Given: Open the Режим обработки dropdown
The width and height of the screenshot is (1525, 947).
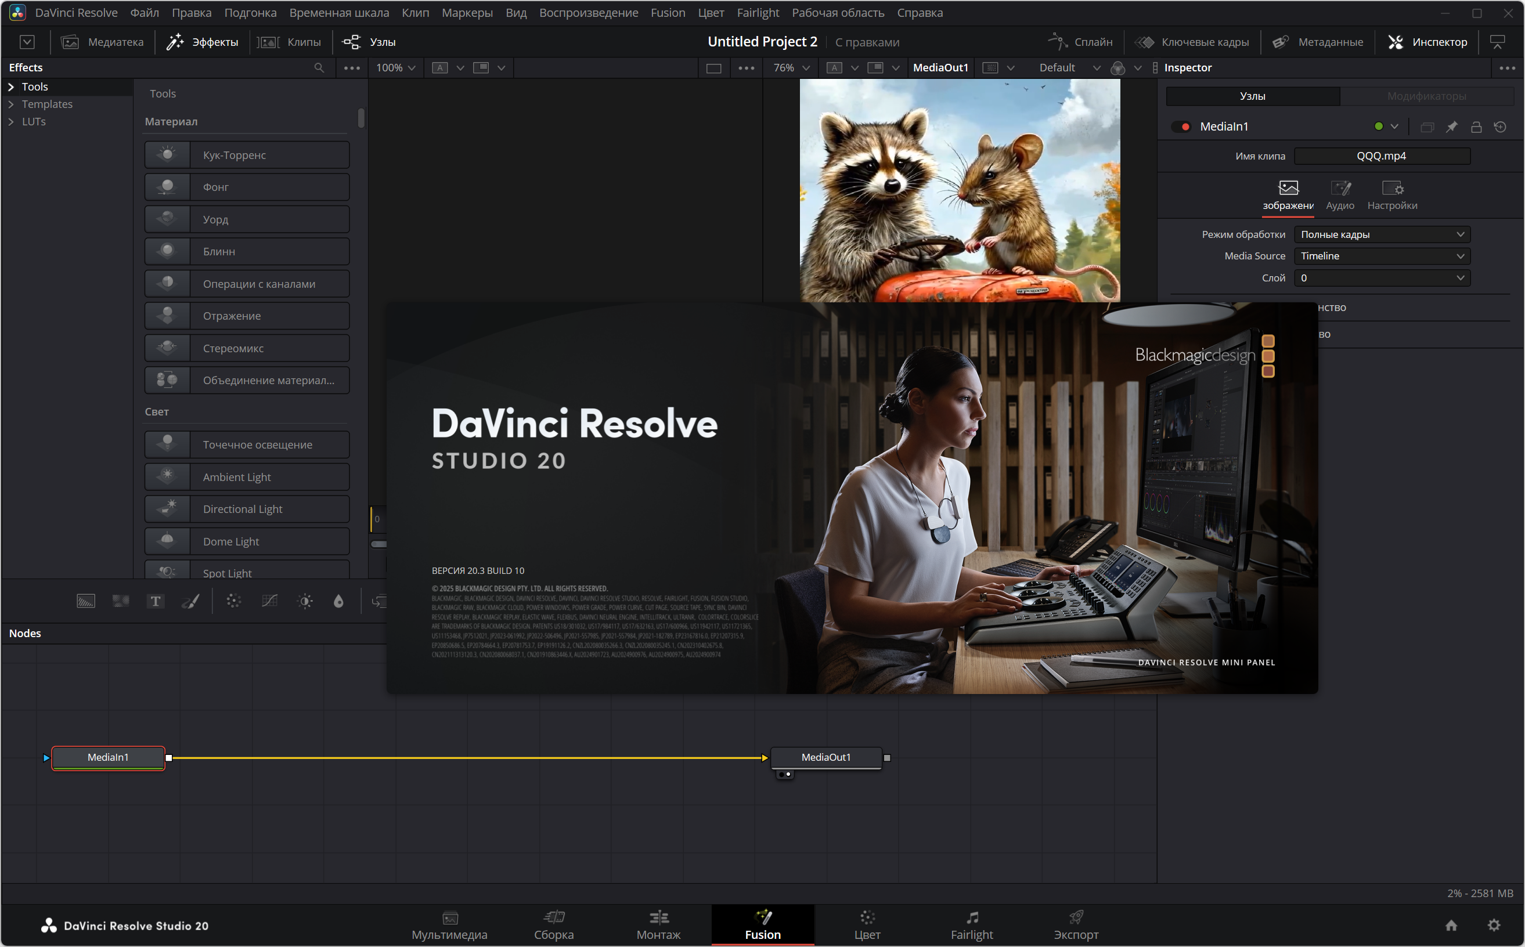Looking at the screenshot, I should coord(1382,234).
